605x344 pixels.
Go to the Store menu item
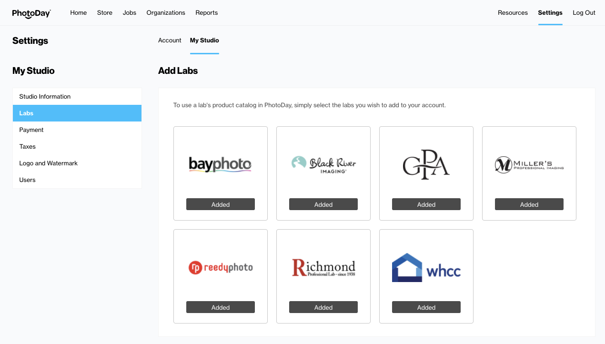105,13
